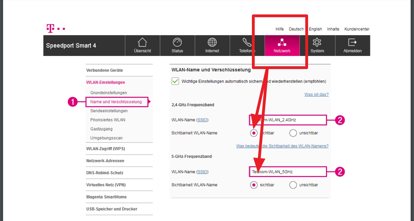Viewport: 414px width, 221px height.
Task: Click the '2,4-GHz-Frequenzband' heading
Action: point(193,105)
